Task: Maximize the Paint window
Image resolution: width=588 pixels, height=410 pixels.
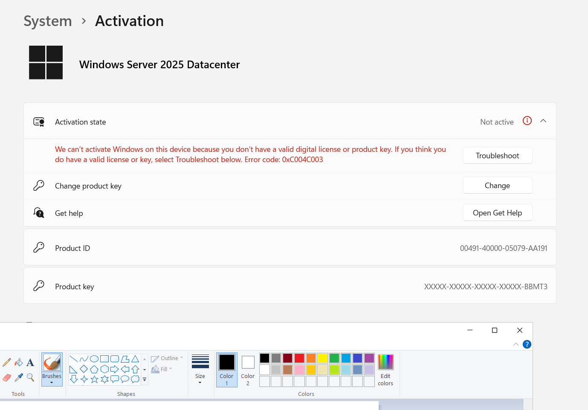Action: (x=495, y=330)
